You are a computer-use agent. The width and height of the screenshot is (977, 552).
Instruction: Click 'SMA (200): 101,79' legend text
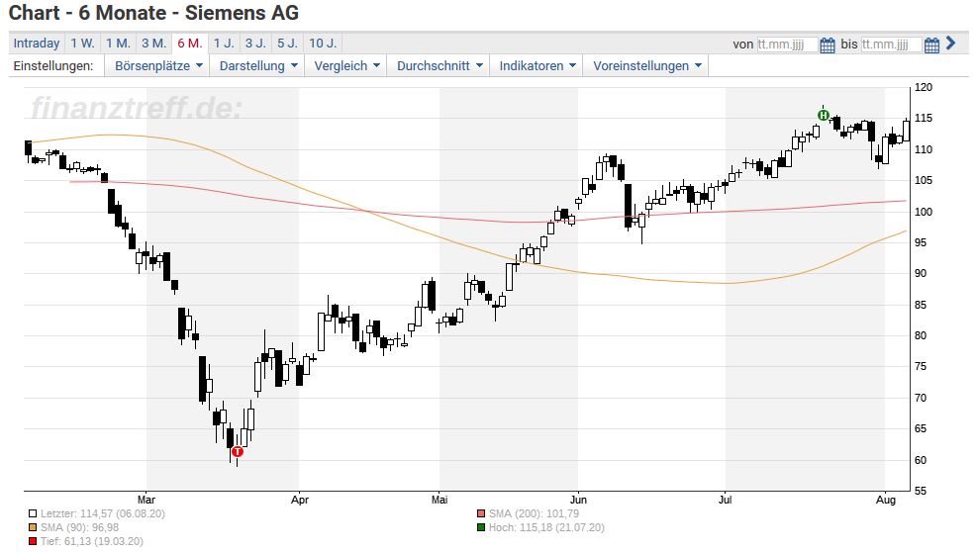tap(534, 514)
